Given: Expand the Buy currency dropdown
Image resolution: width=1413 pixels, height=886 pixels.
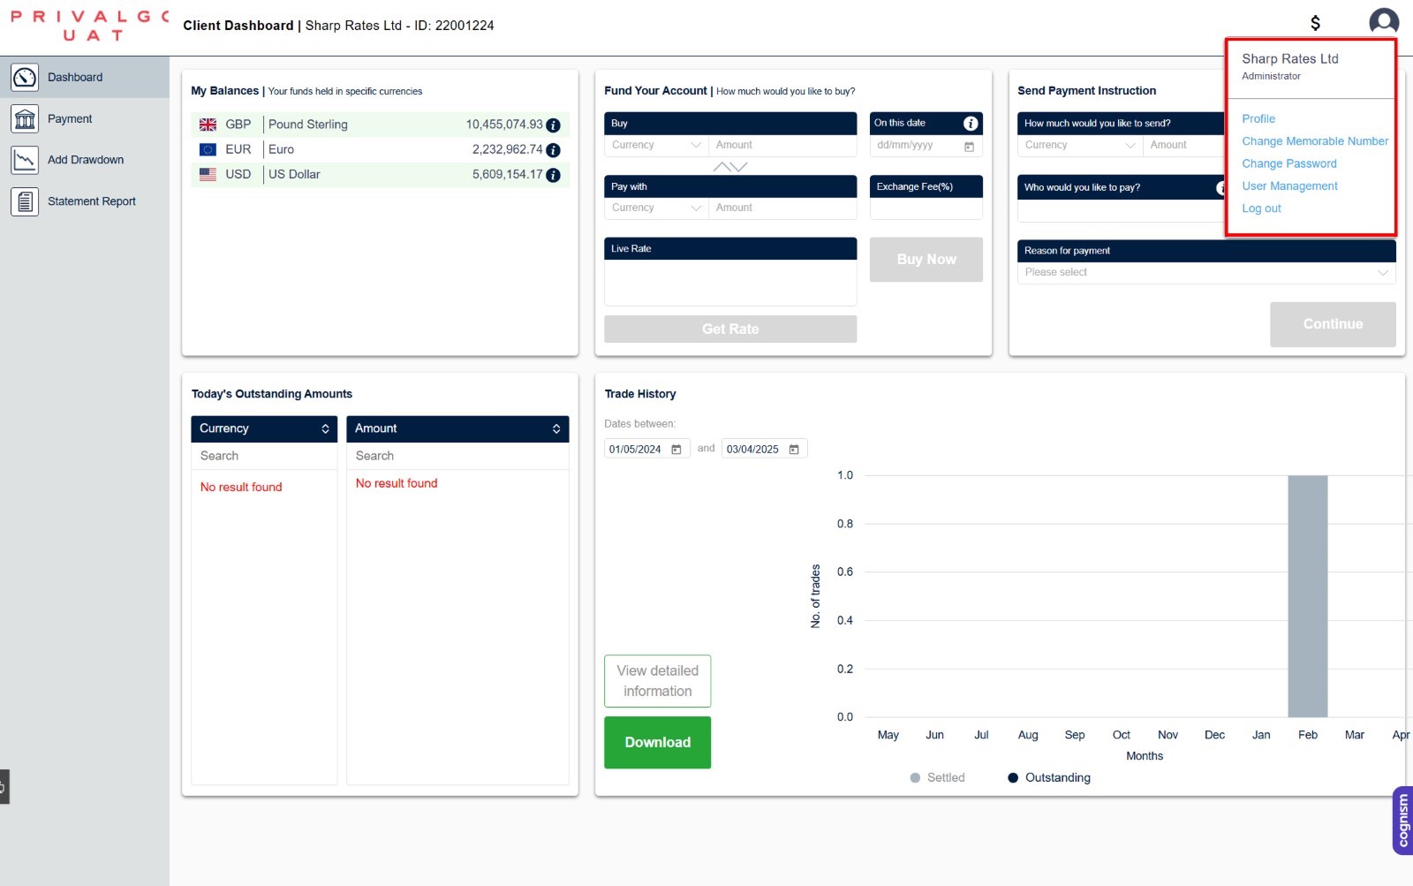Looking at the screenshot, I should click(x=656, y=145).
